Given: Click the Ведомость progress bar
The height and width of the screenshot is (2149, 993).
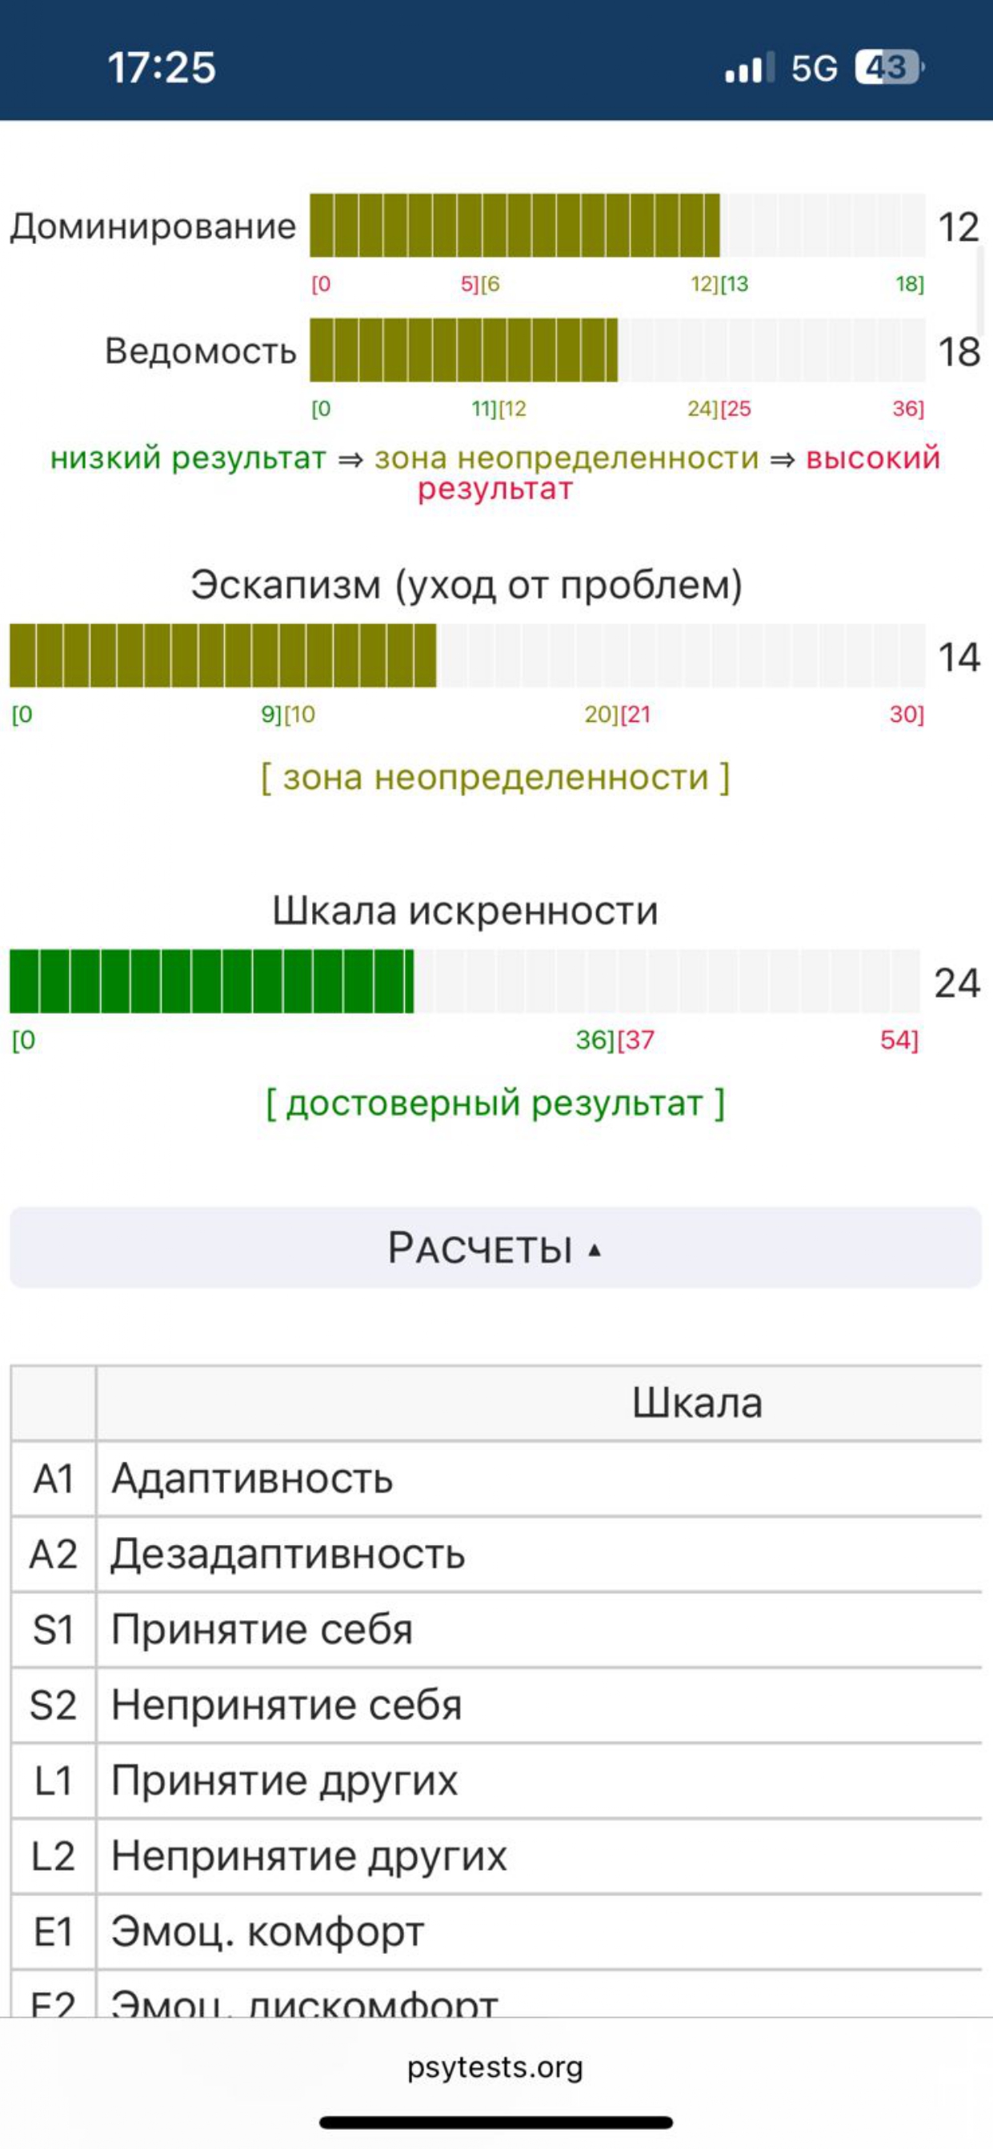Looking at the screenshot, I should (618, 350).
